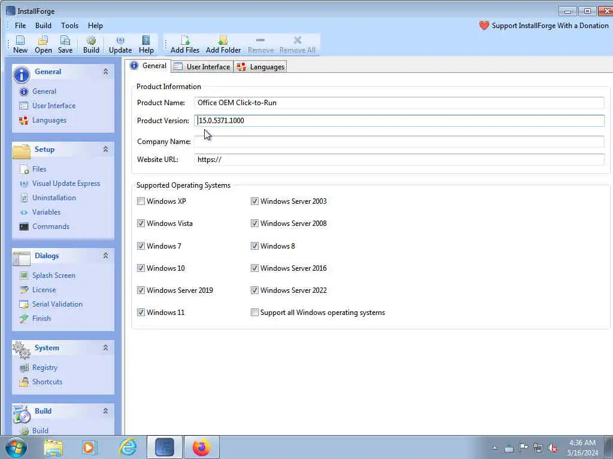Open the Help toolbar icon

coord(146,44)
